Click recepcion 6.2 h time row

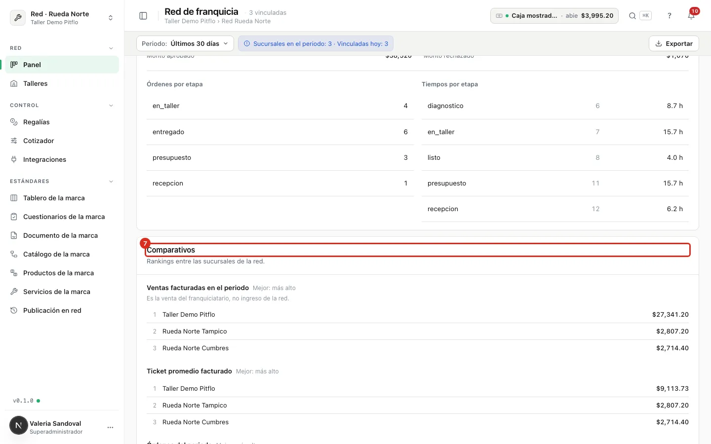click(555, 209)
